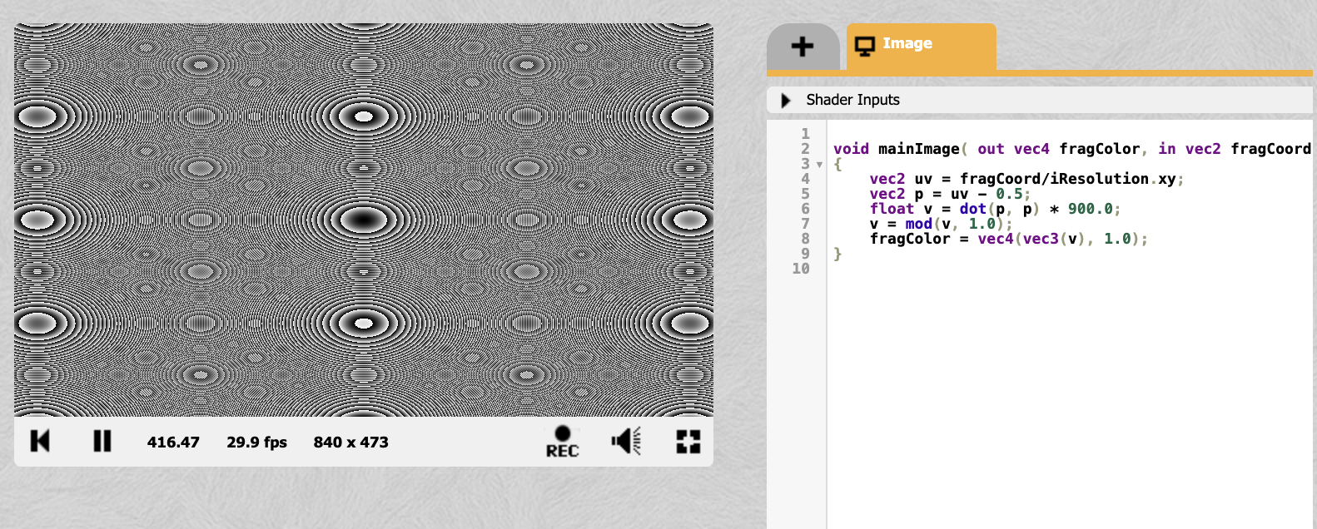Switch to the Image tab
Image resolution: width=1317 pixels, height=529 pixels.
click(921, 46)
